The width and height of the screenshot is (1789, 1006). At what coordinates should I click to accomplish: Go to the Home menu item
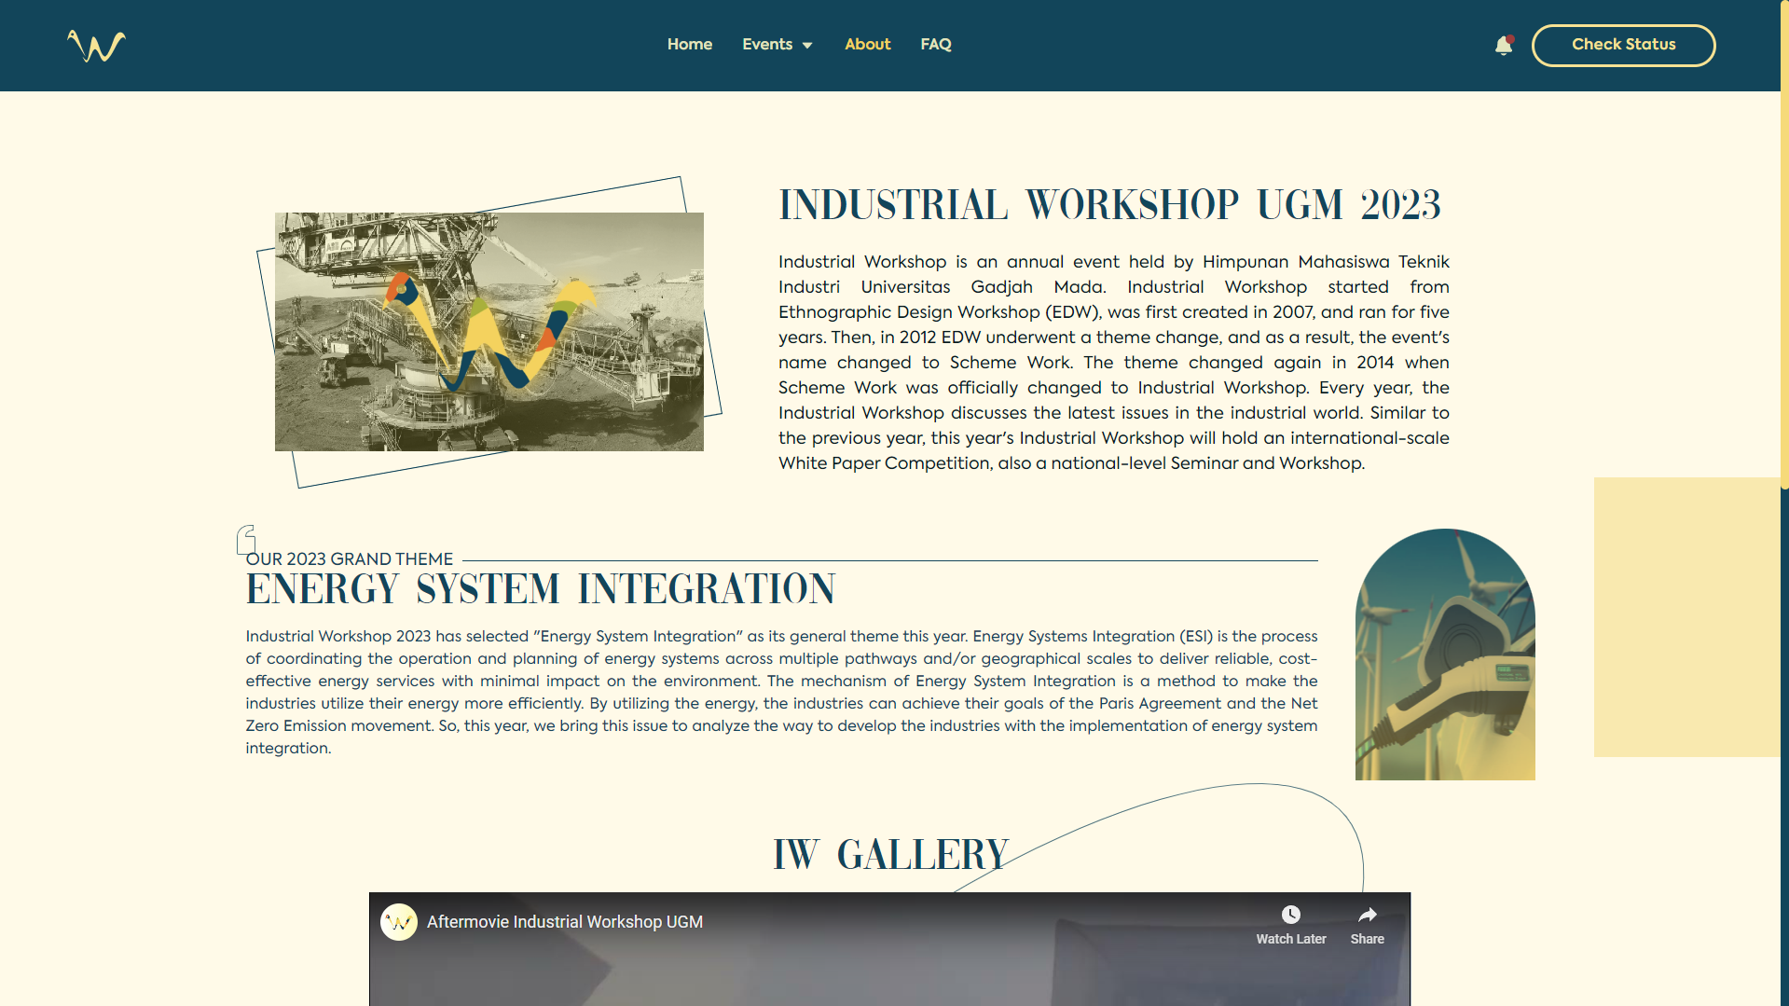pos(689,45)
